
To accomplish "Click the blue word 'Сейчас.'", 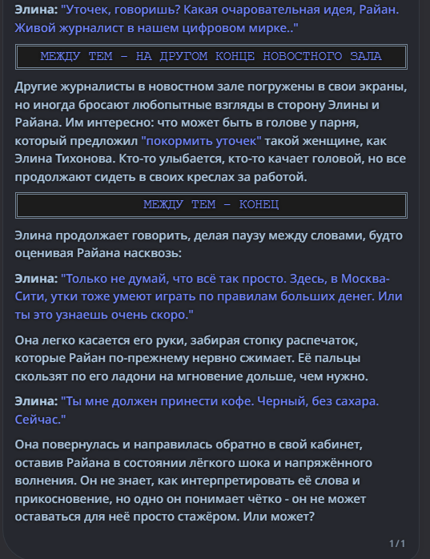I will pyautogui.click(x=40, y=420).
